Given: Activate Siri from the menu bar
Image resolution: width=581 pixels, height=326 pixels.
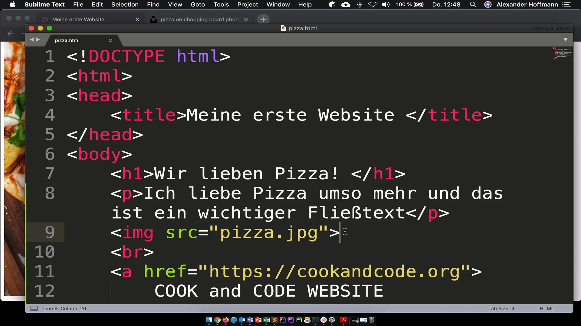Looking at the screenshot, I should click(x=488, y=5).
